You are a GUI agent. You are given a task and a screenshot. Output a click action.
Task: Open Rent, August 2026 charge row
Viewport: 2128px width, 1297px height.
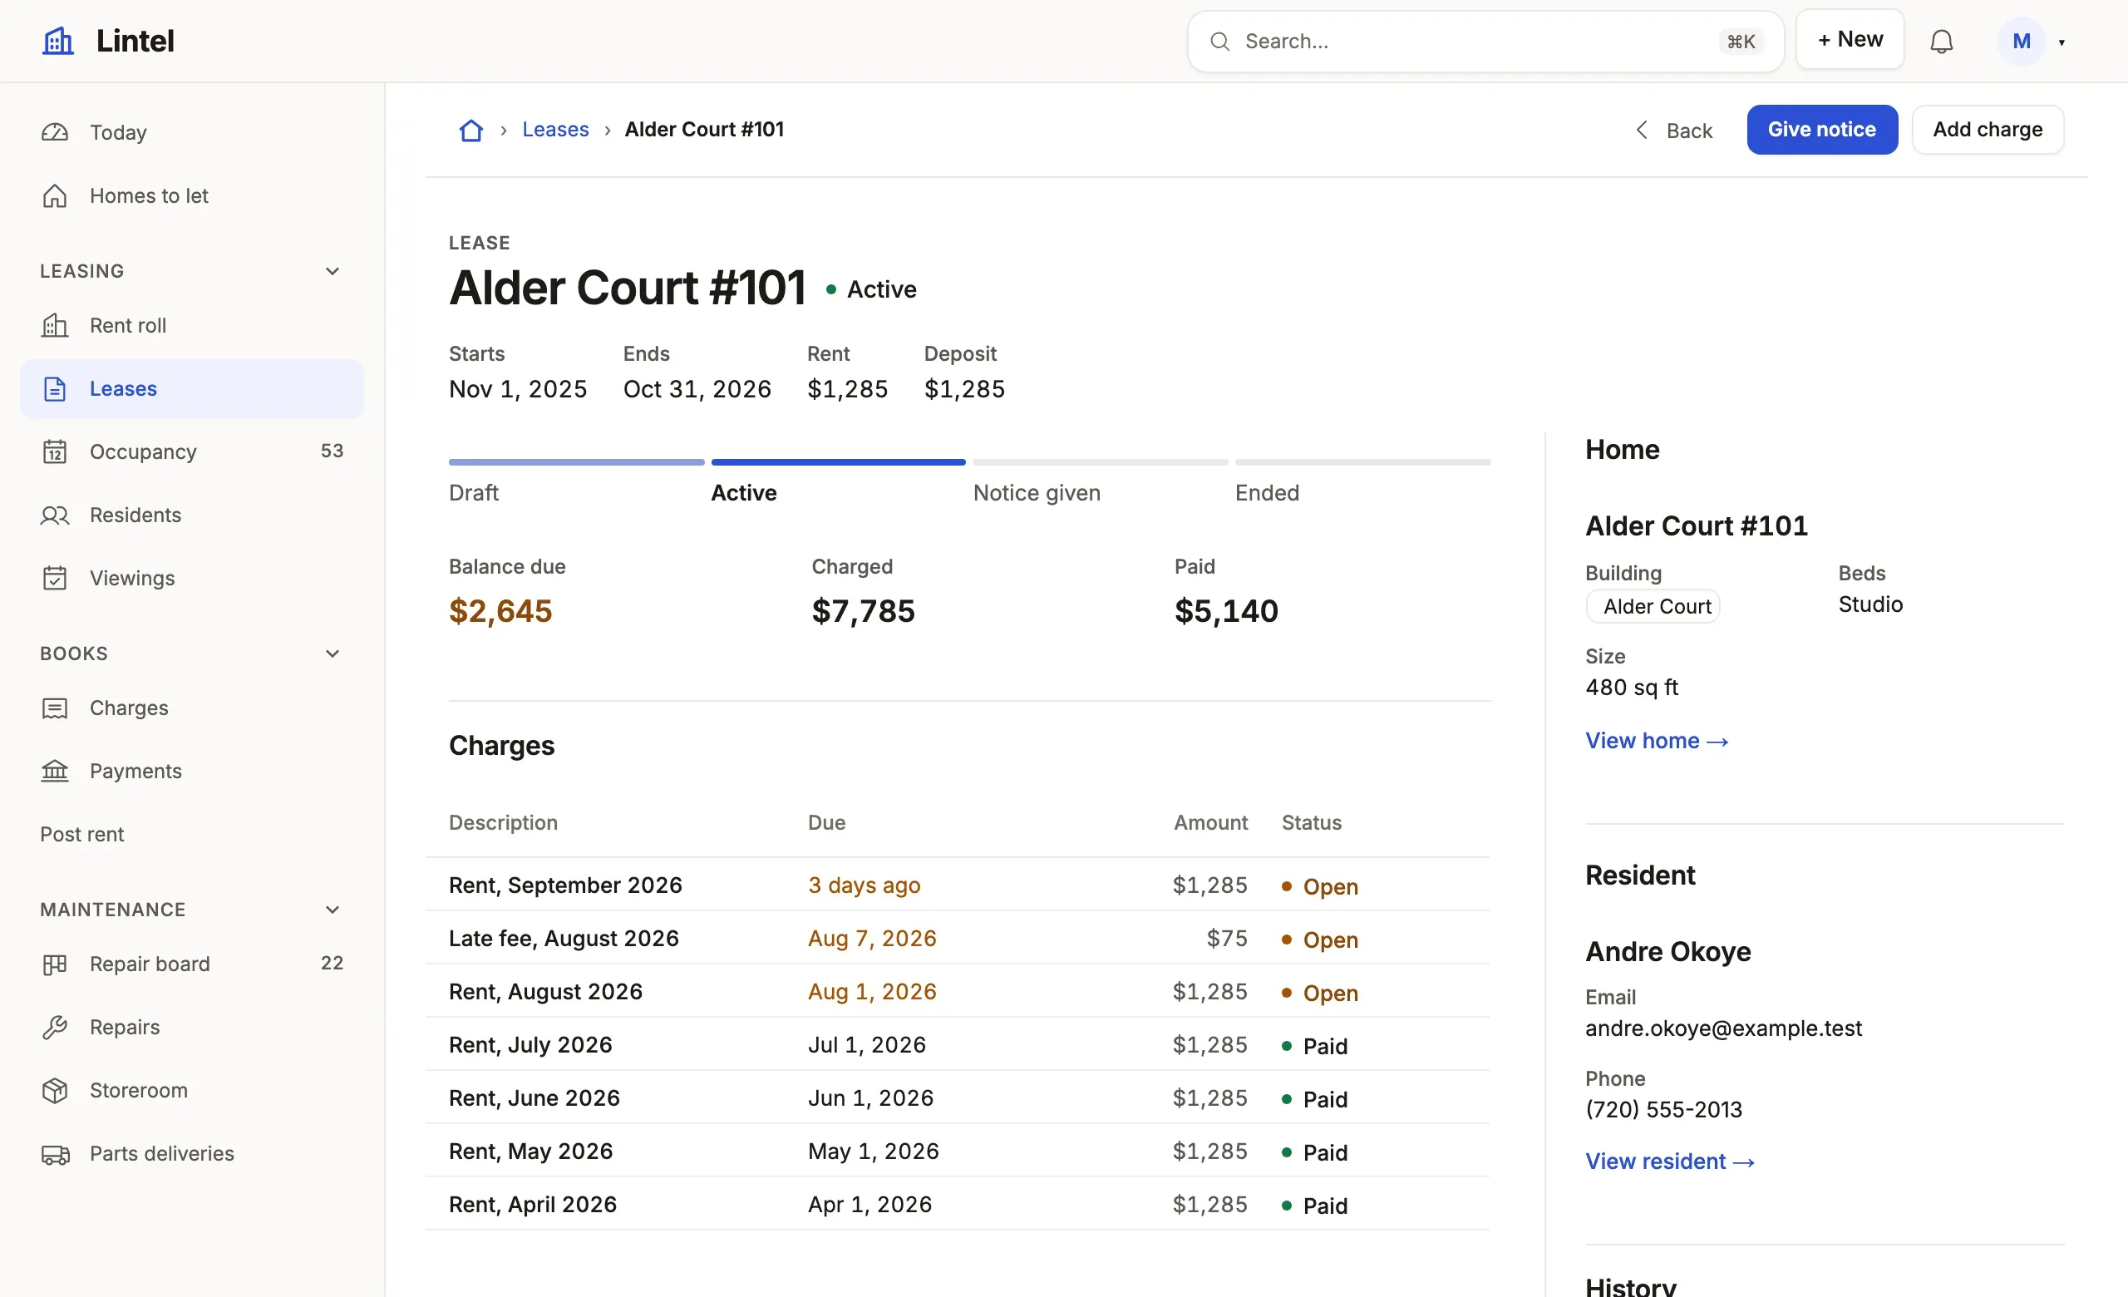(x=957, y=992)
